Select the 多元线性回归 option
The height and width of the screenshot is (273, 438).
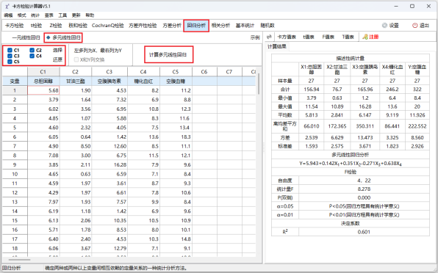click(x=63, y=37)
